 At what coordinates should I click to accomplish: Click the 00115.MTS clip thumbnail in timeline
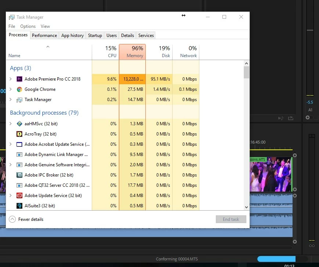271,174
